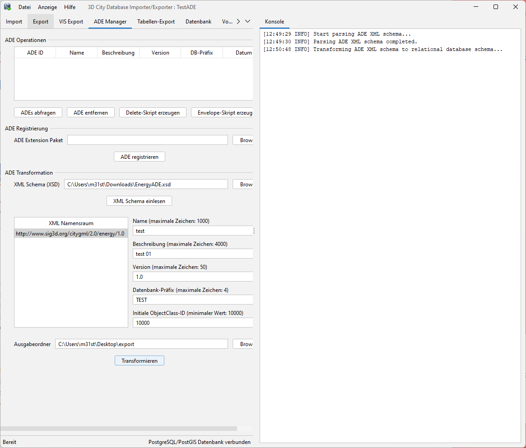Click the XML Namensraum column header
Image resolution: width=526 pixels, height=448 pixels.
point(71,223)
